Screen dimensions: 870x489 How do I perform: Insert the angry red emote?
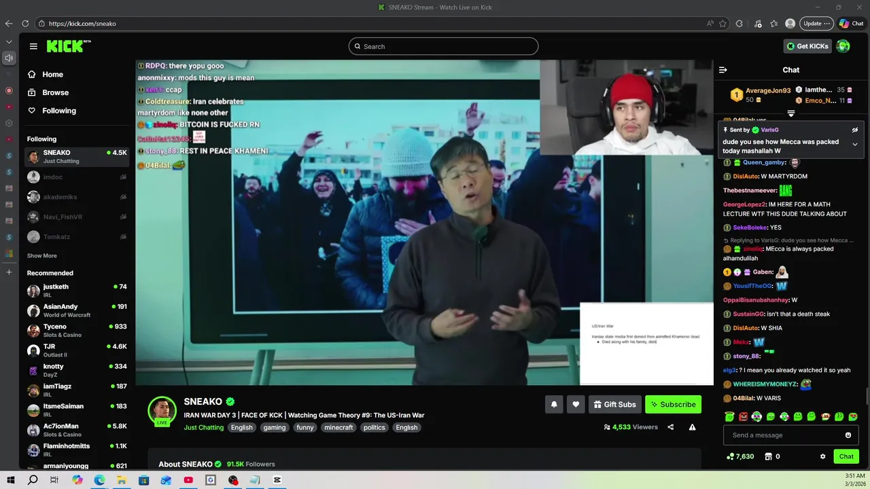point(743,416)
